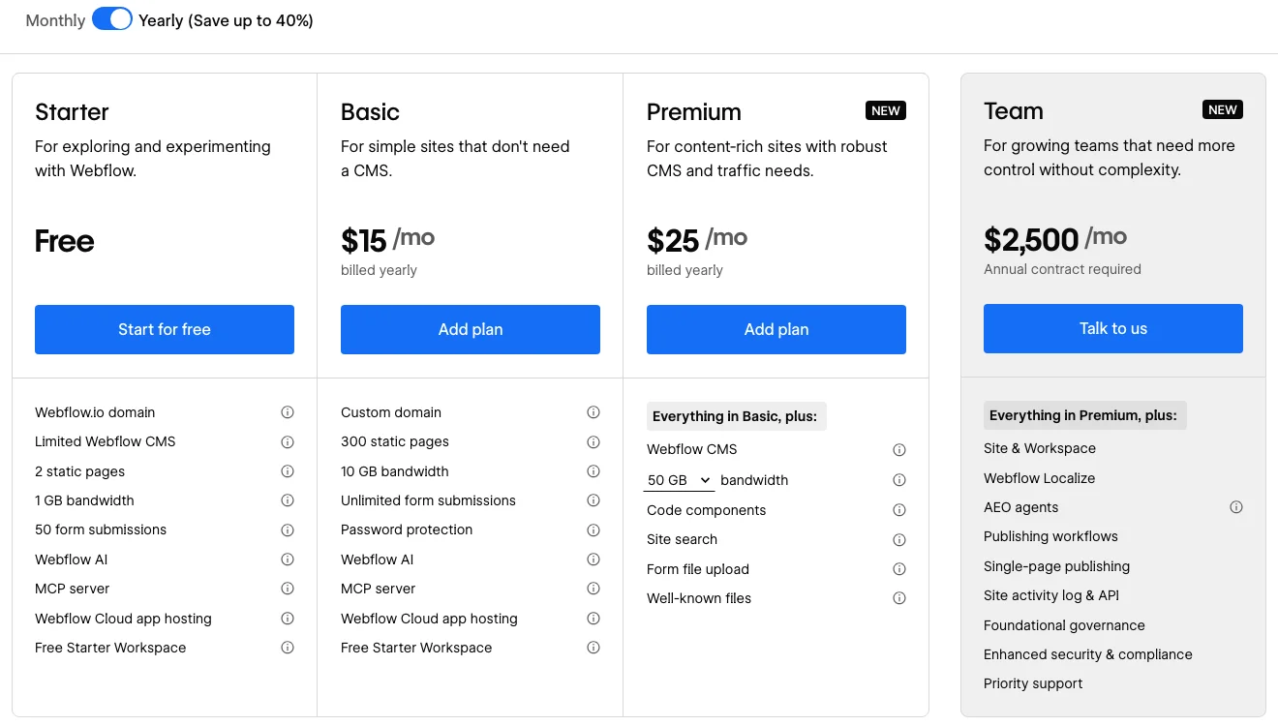
Task: Open Basic's Webflow Cloud app hosting info icon
Action: pos(593,619)
